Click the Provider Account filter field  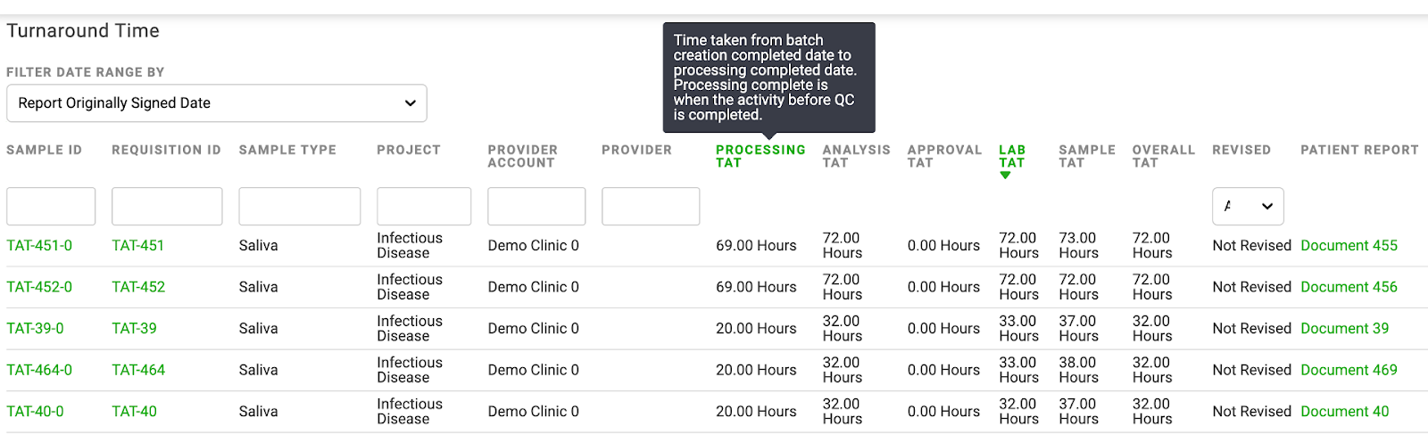536,206
